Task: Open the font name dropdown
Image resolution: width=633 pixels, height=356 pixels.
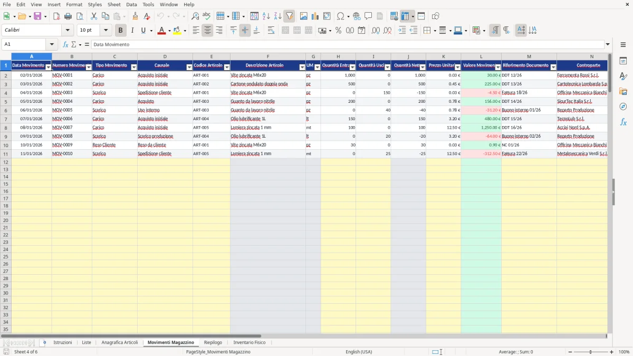Action: (x=68, y=31)
